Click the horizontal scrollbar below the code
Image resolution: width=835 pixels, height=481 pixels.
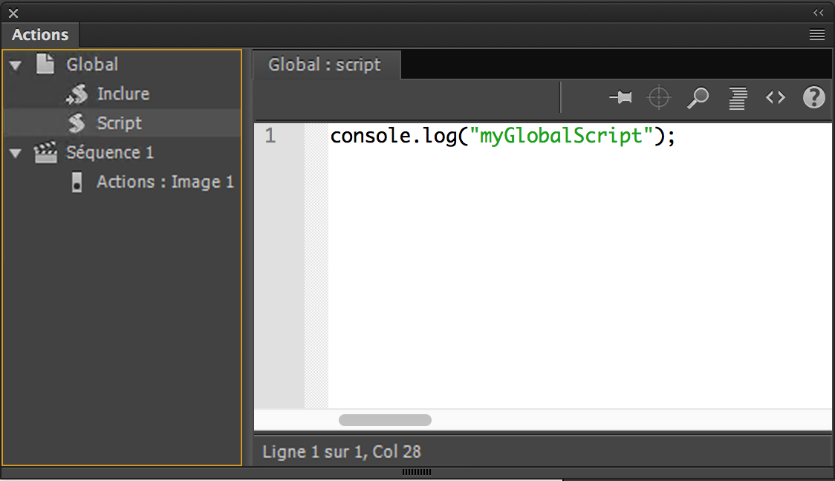coord(386,420)
